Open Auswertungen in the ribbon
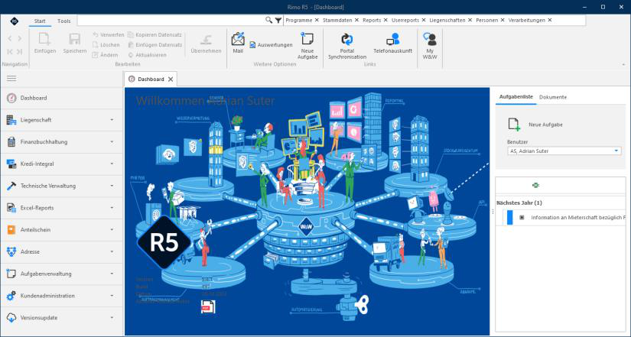Screen dimensions: 631x337 [x=271, y=45]
